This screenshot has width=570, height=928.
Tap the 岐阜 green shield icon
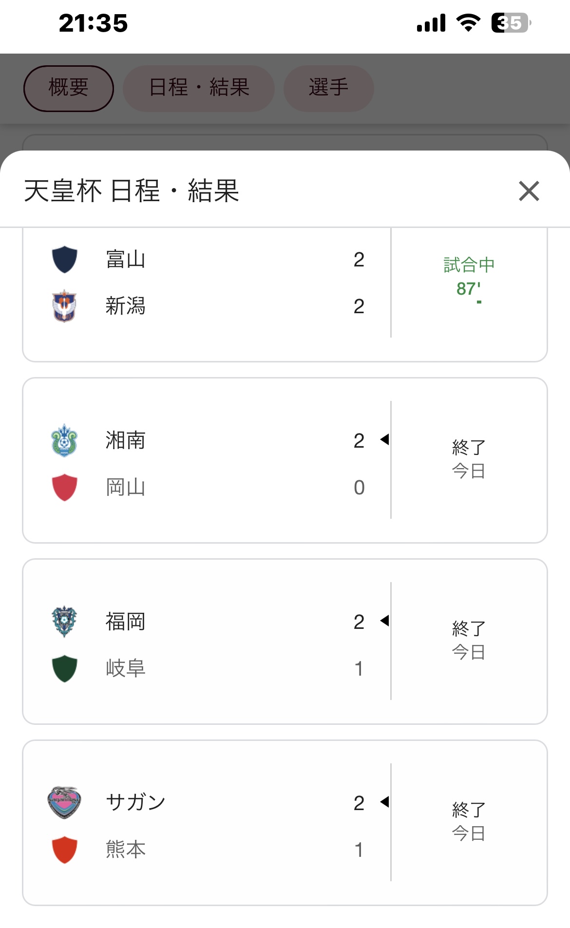point(65,668)
